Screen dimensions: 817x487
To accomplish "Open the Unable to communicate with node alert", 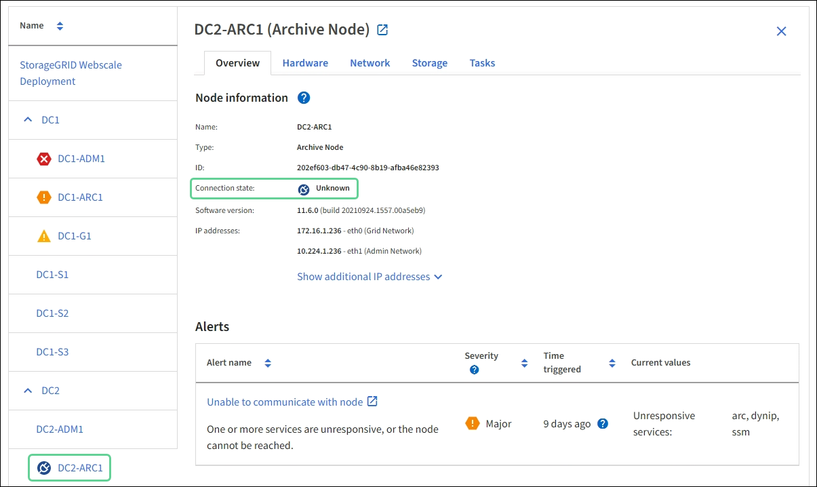I will (285, 402).
